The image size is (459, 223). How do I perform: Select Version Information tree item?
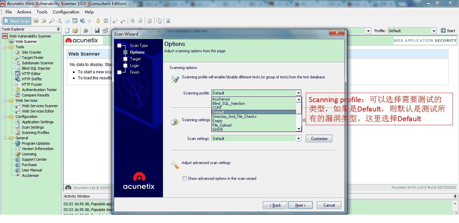click(x=38, y=149)
